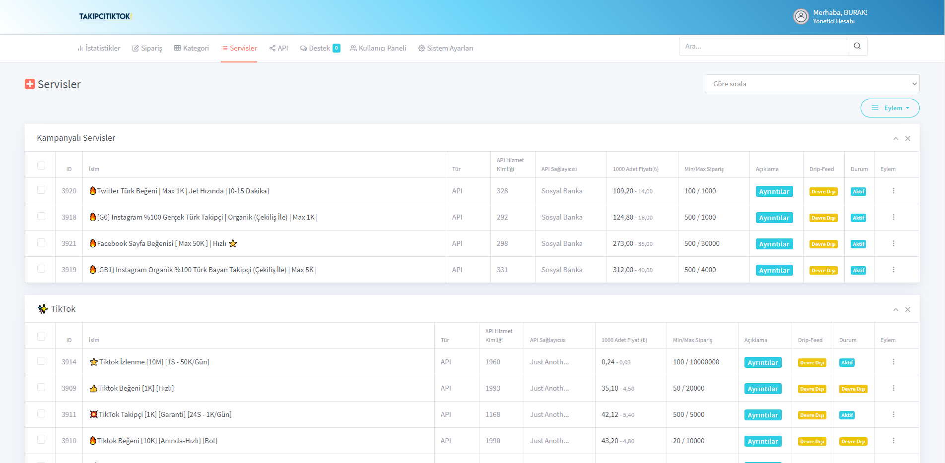Open the Eylem actions dropdown
945x463 pixels.
pyautogui.click(x=890, y=108)
